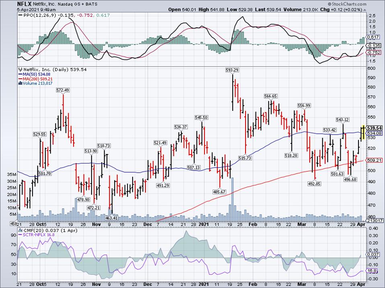The height and width of the screenshot is (288, 385).
Task: Click the NFLX ticker symbol in the header
Action: coord(24,4)
